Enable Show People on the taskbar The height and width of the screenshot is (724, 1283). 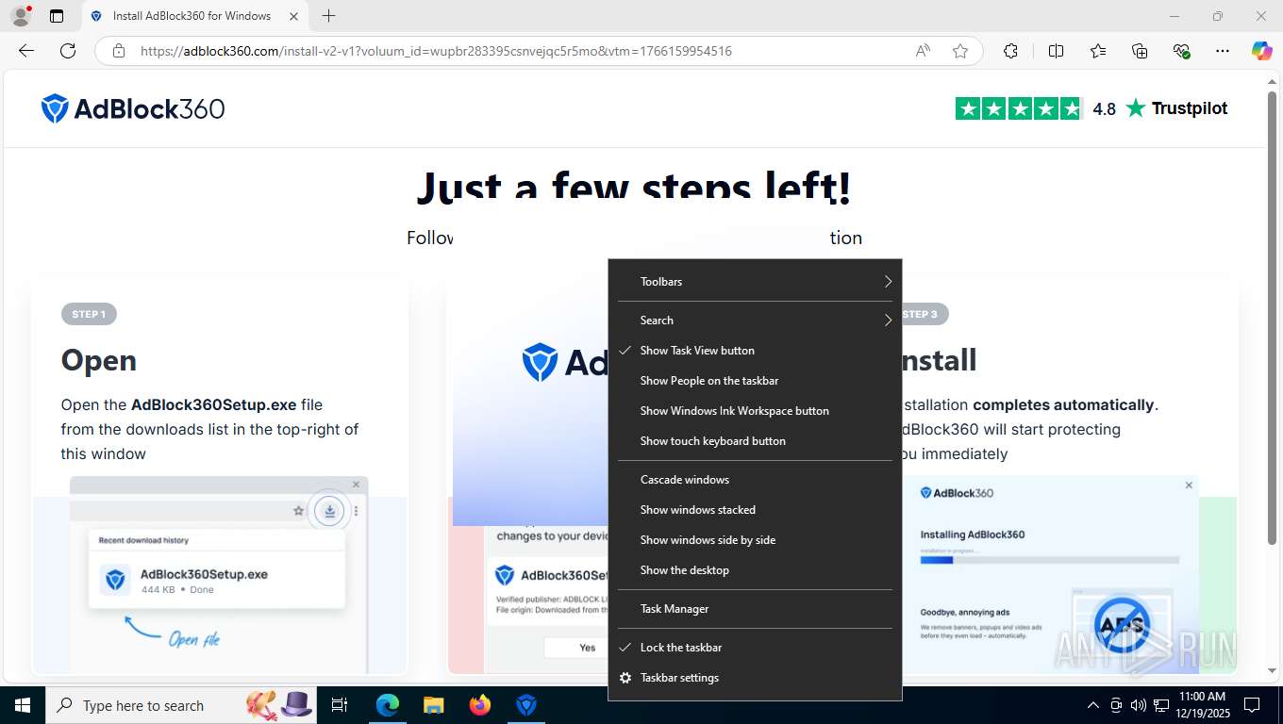[x=755, y=381]
